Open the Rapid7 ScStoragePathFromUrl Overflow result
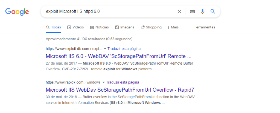Viewport: 280px width, 113px height. 120,90
